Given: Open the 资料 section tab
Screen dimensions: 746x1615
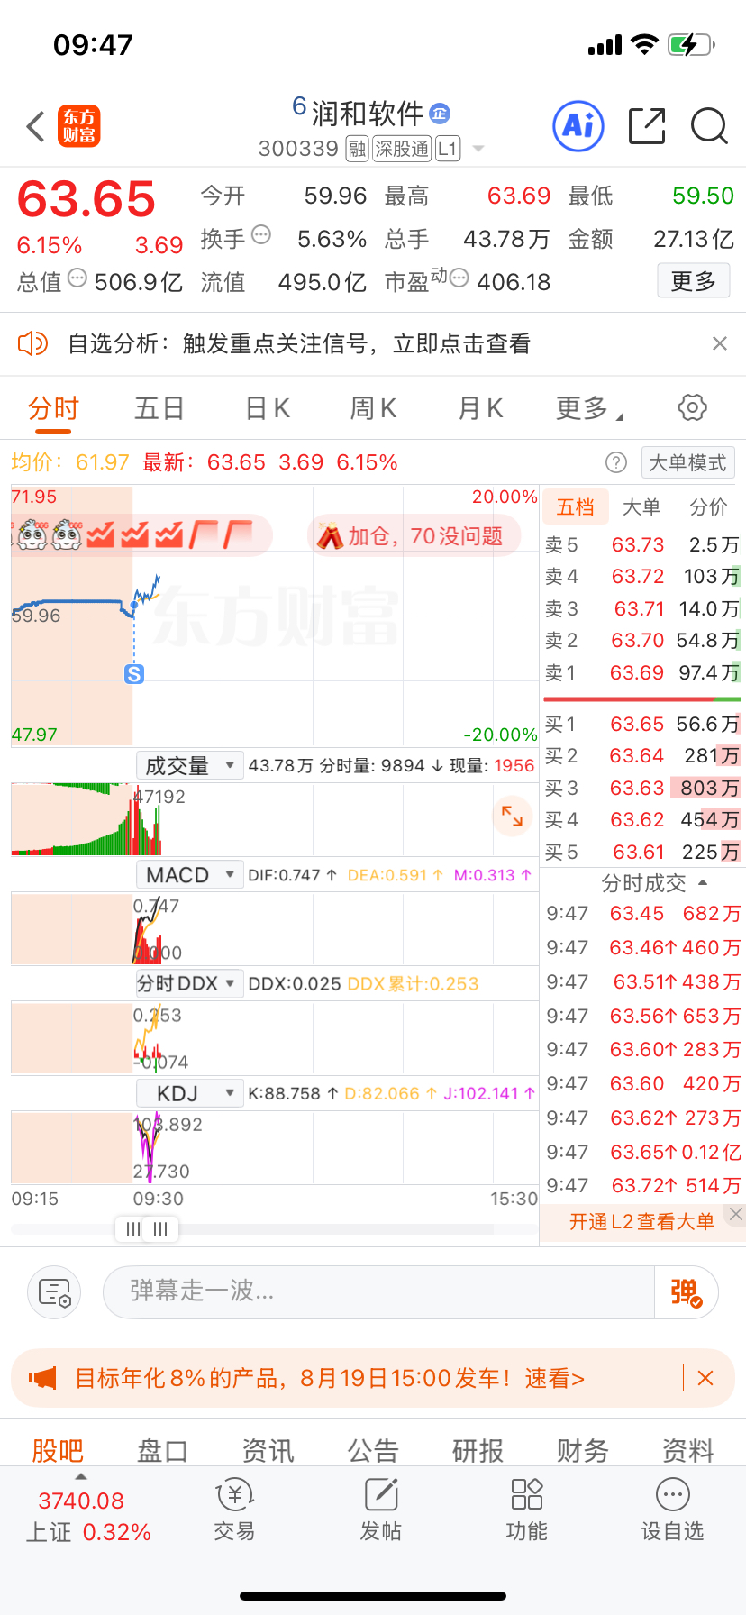Looking at the screenshot, I should click(688, 1450).
